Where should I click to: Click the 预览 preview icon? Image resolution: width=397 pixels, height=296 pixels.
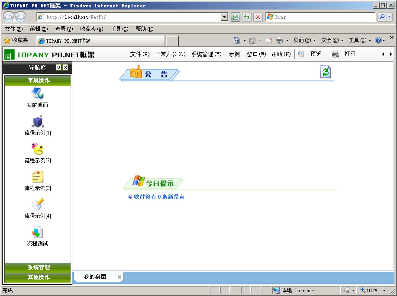point(301,54)
